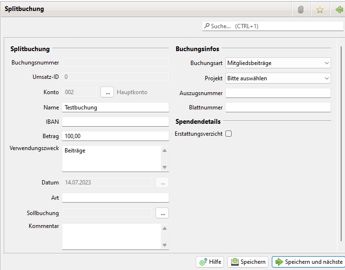Click the green back arrow icon

339,10
